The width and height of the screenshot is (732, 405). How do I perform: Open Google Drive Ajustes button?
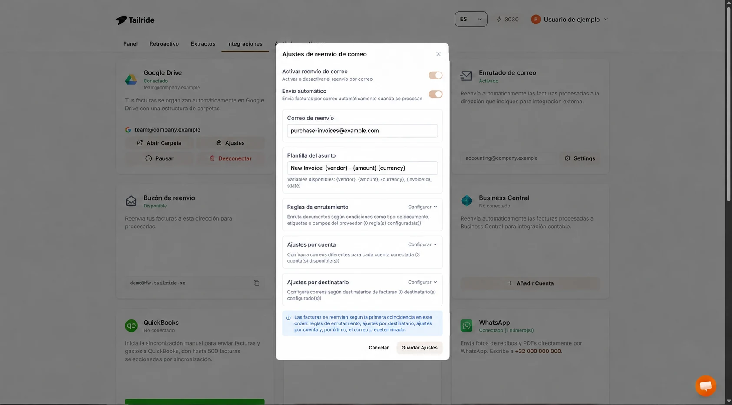(x=231, y=143)
